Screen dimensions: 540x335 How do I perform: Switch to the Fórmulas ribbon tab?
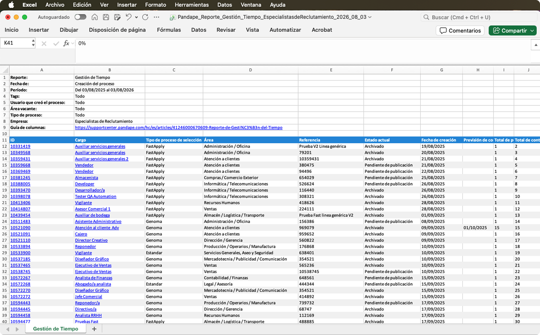pyautogui.click(x=169, y=30)
